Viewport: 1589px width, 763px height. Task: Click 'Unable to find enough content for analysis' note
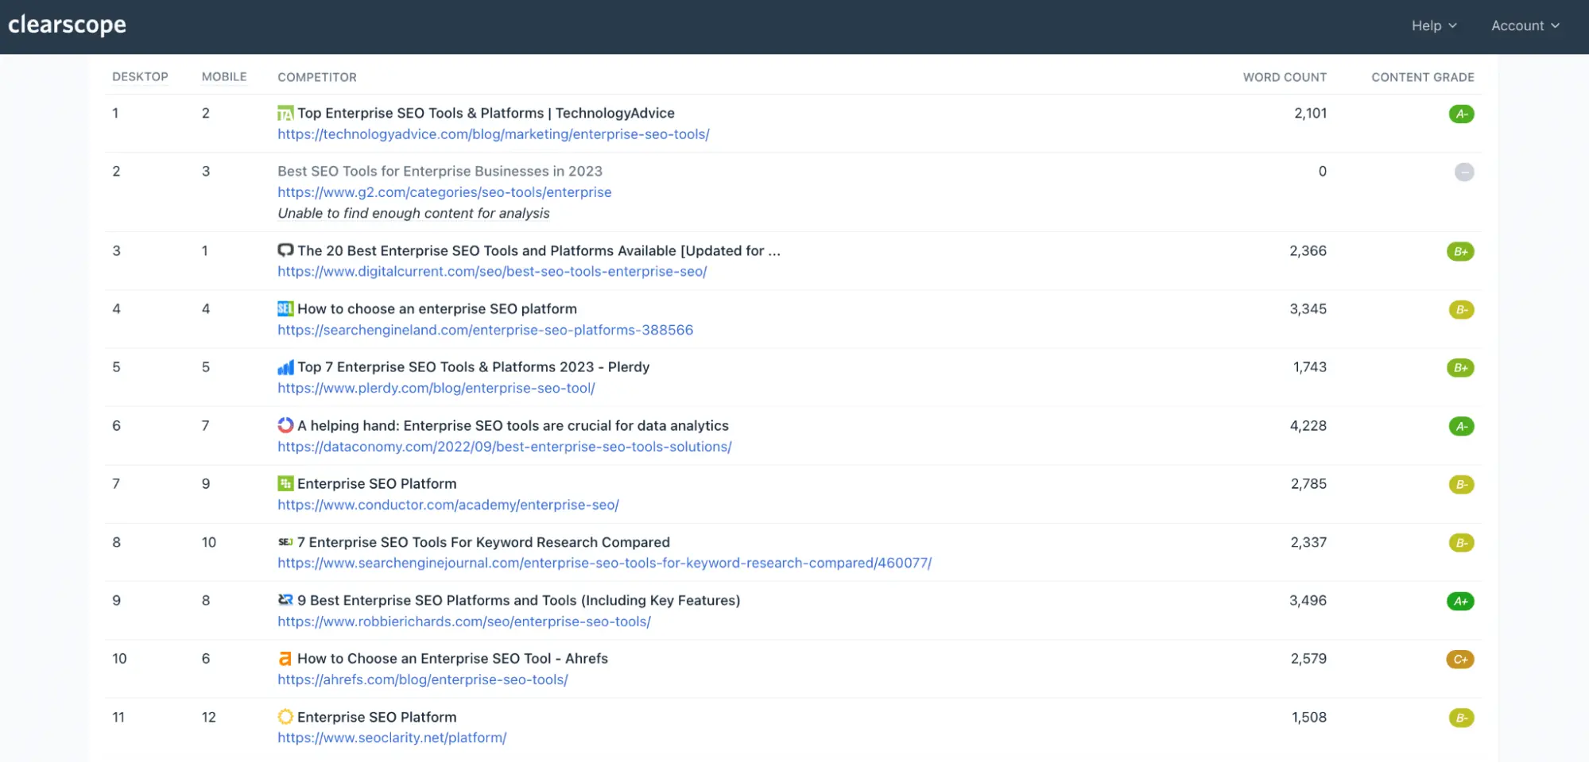tap(413, 213)
